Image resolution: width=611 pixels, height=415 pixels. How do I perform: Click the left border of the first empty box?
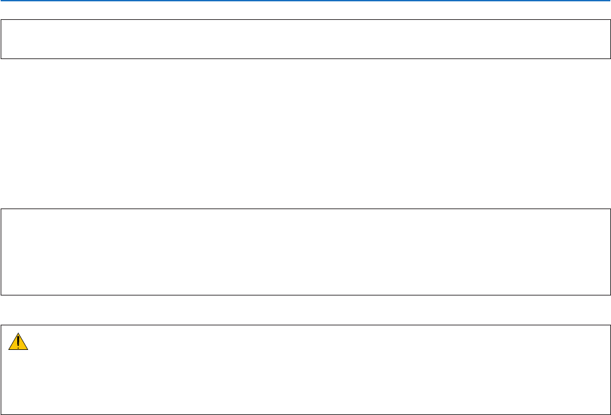[x=1, y=39]
